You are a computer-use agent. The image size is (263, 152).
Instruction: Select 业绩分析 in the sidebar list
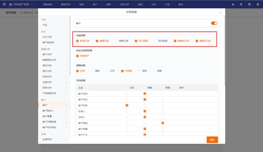(x=47, y=82)
